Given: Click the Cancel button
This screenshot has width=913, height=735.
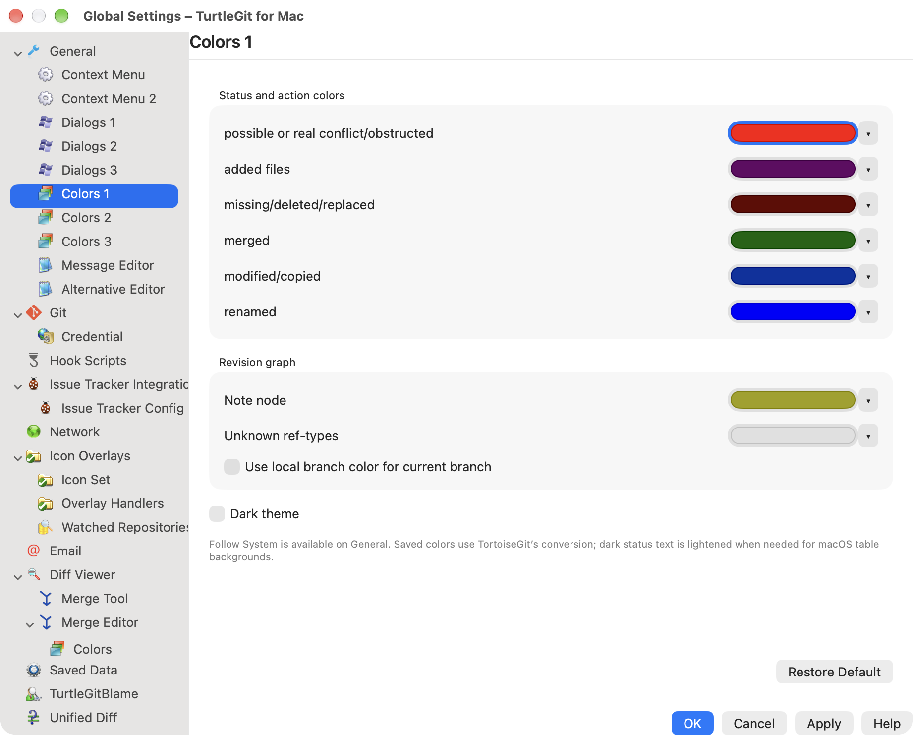Looking at the screenshot, I should click(x=754, y=723).
